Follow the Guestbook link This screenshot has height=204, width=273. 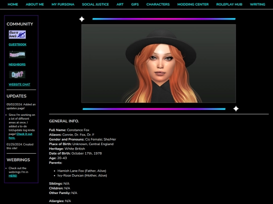pos(18,45)
